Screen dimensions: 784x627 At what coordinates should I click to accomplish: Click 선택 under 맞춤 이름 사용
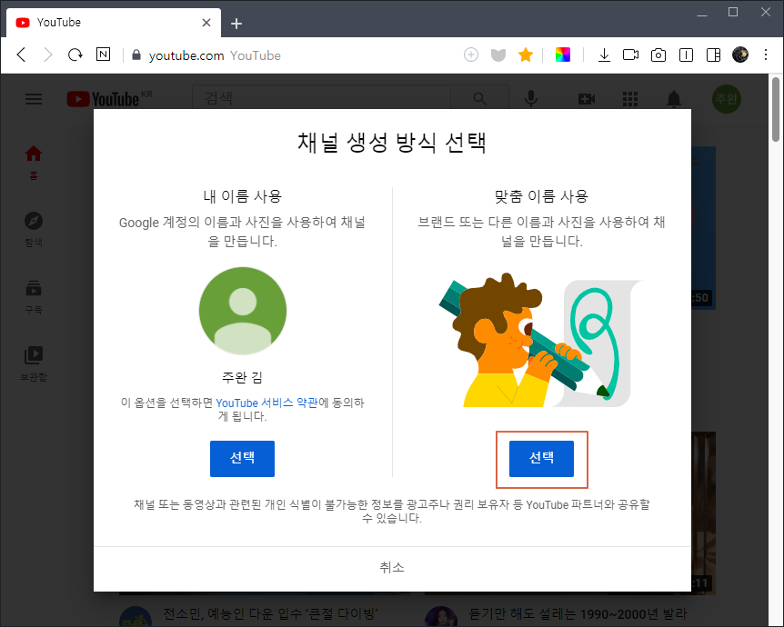click(541, 458)
